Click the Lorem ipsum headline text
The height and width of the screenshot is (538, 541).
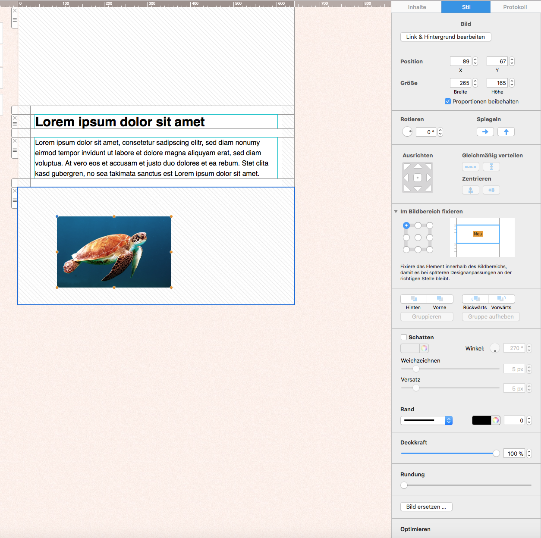120,122
